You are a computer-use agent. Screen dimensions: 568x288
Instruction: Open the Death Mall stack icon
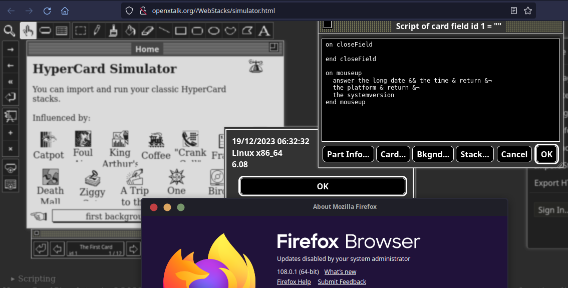click(x=51, y=177)
